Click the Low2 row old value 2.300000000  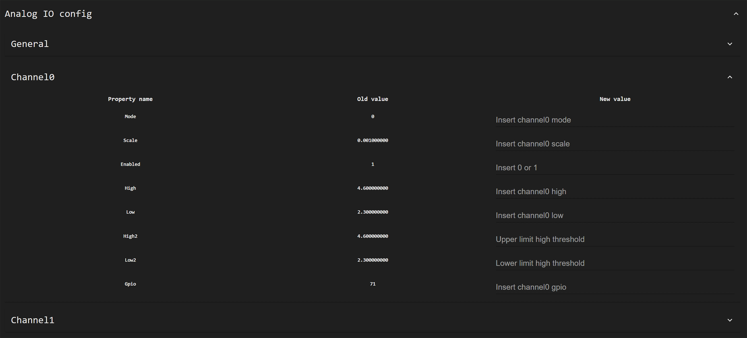[x=373, y=260]
